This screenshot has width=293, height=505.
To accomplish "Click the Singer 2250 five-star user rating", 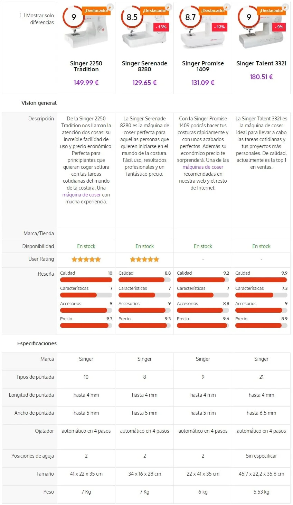I will tap(86, 259).
